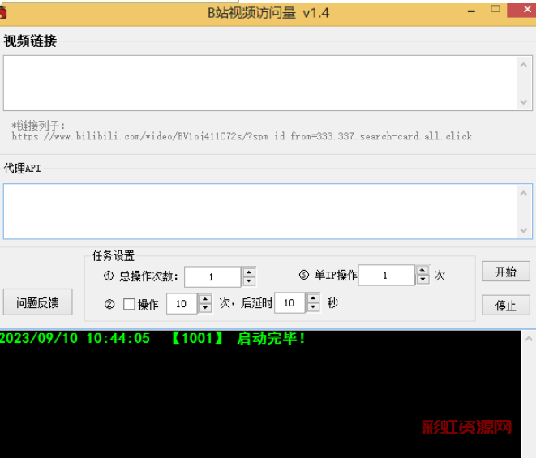Select the 总操作次数 number field
This screenshot has height=458, width=536.
[x=212, y=277]
